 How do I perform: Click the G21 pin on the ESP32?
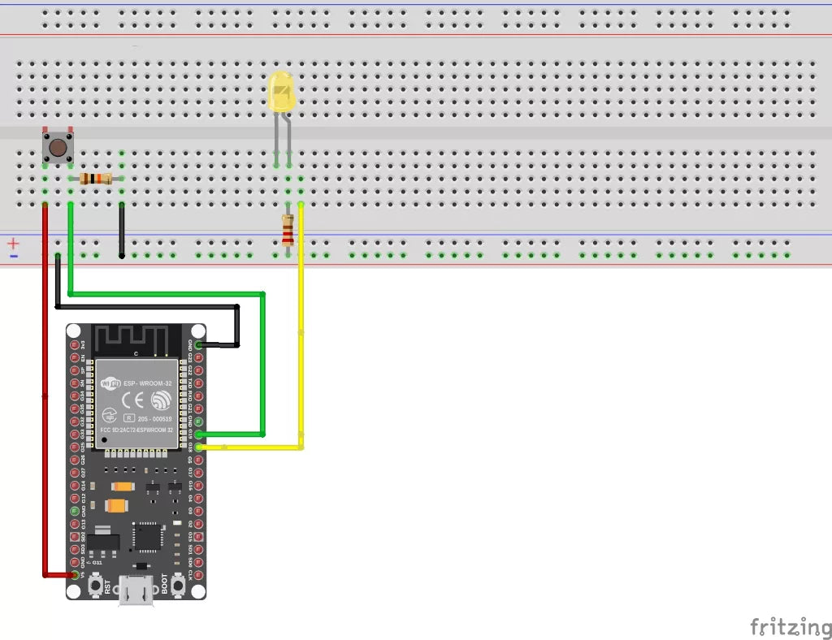(199, 409)
